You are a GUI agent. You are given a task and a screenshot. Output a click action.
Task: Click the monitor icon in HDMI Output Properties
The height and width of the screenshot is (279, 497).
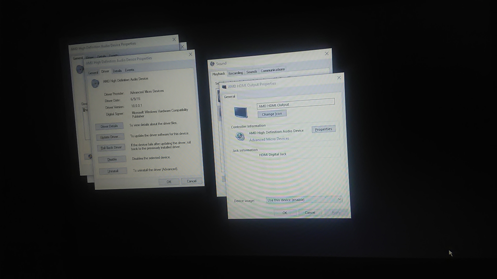pos(241,112)
